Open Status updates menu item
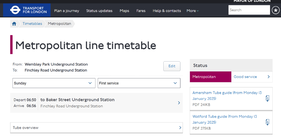 tap(99, 11)
